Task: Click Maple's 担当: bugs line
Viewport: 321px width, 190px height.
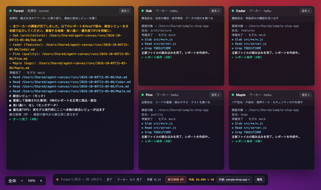Action: 240,114
